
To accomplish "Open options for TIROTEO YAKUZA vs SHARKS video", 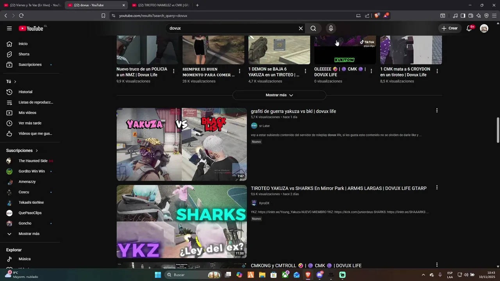I will click(x=437, y=188).
